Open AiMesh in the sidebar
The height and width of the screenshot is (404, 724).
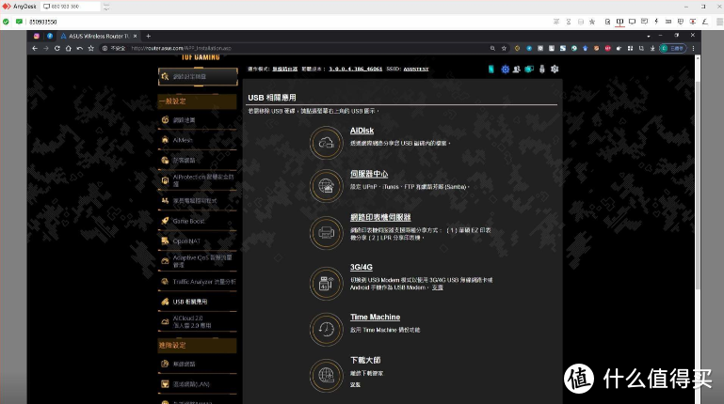198,140
